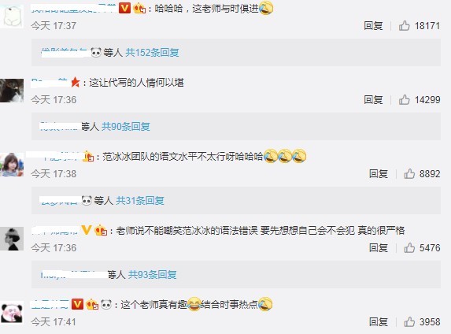Open the panda meme avatar of last commenter
451x334 pixels.
(x=12, y=313)
